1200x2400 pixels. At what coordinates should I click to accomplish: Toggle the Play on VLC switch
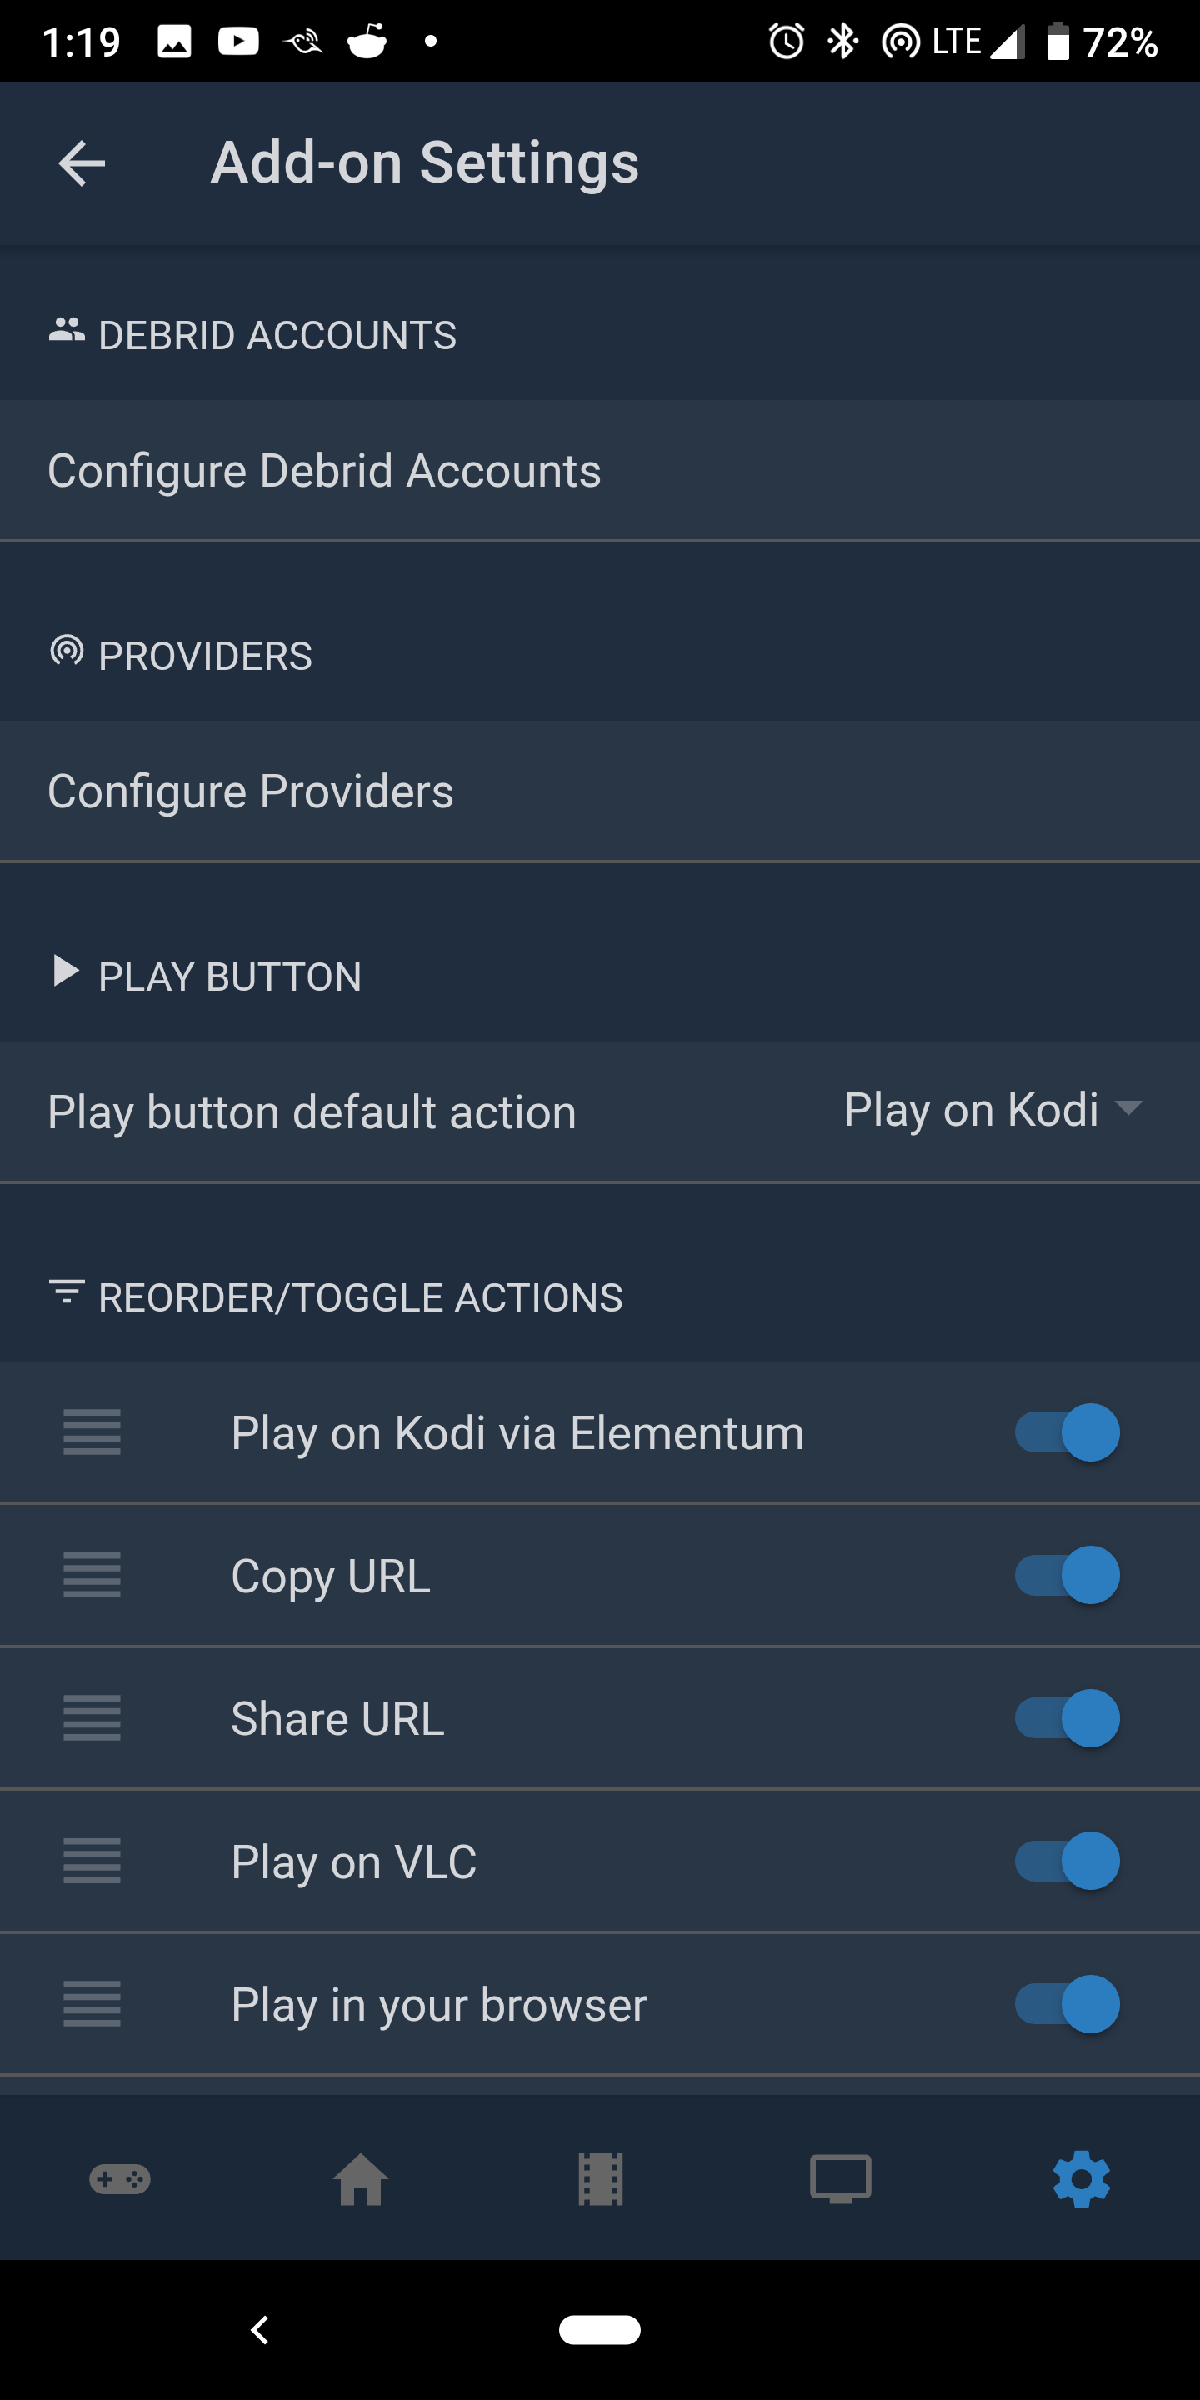(1067, 1861)
